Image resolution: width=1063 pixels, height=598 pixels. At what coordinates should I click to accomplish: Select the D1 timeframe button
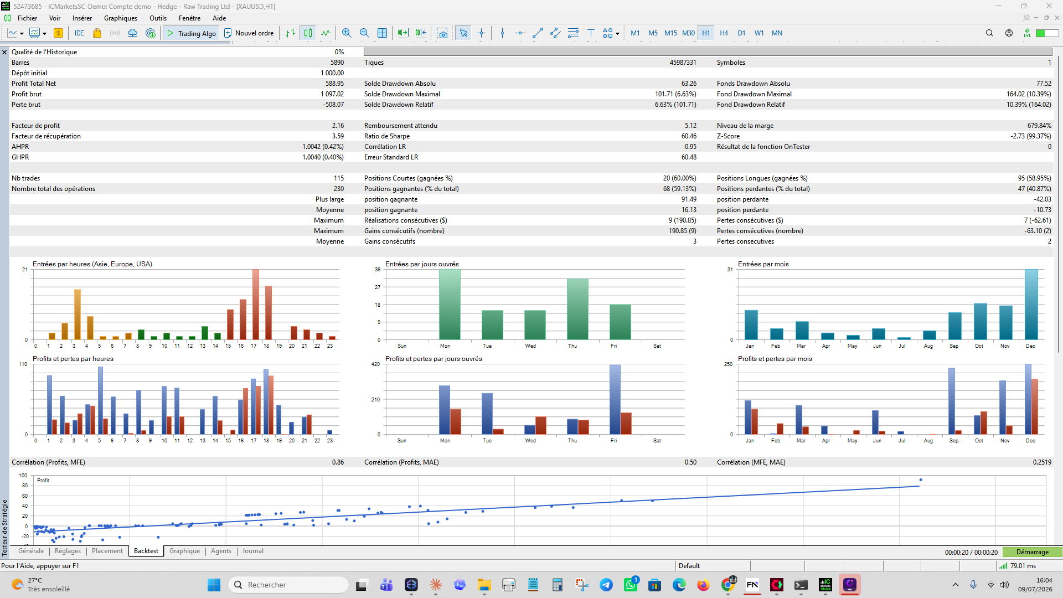(x=741, y=33)
